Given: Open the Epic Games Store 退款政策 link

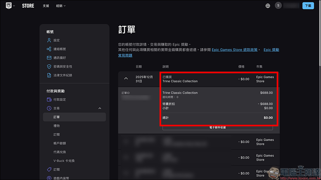Looking at the screenshot, I should pos(234,50).
